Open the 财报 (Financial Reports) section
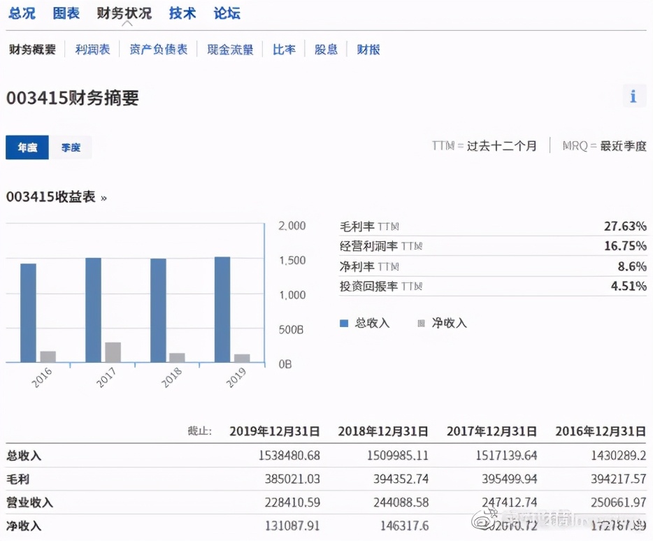 tap(368, 48)
